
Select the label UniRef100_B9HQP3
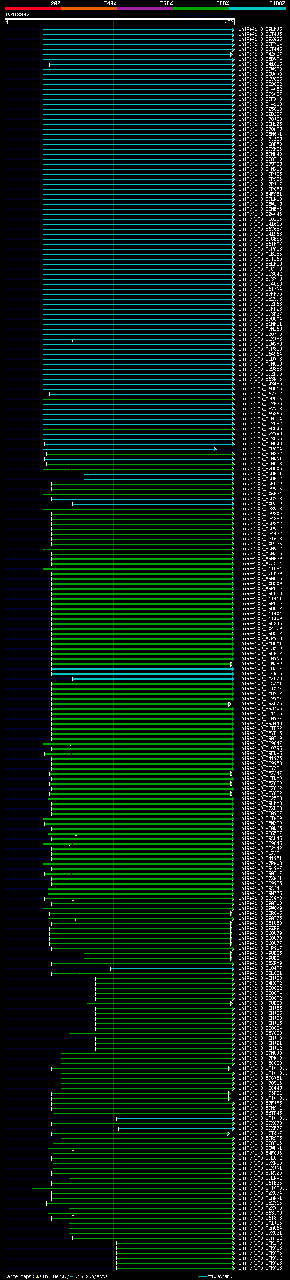[260, 464]
